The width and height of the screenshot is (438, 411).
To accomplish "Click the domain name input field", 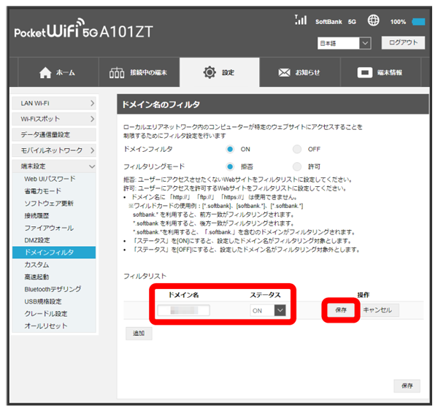I will click(x=183, y=310).
